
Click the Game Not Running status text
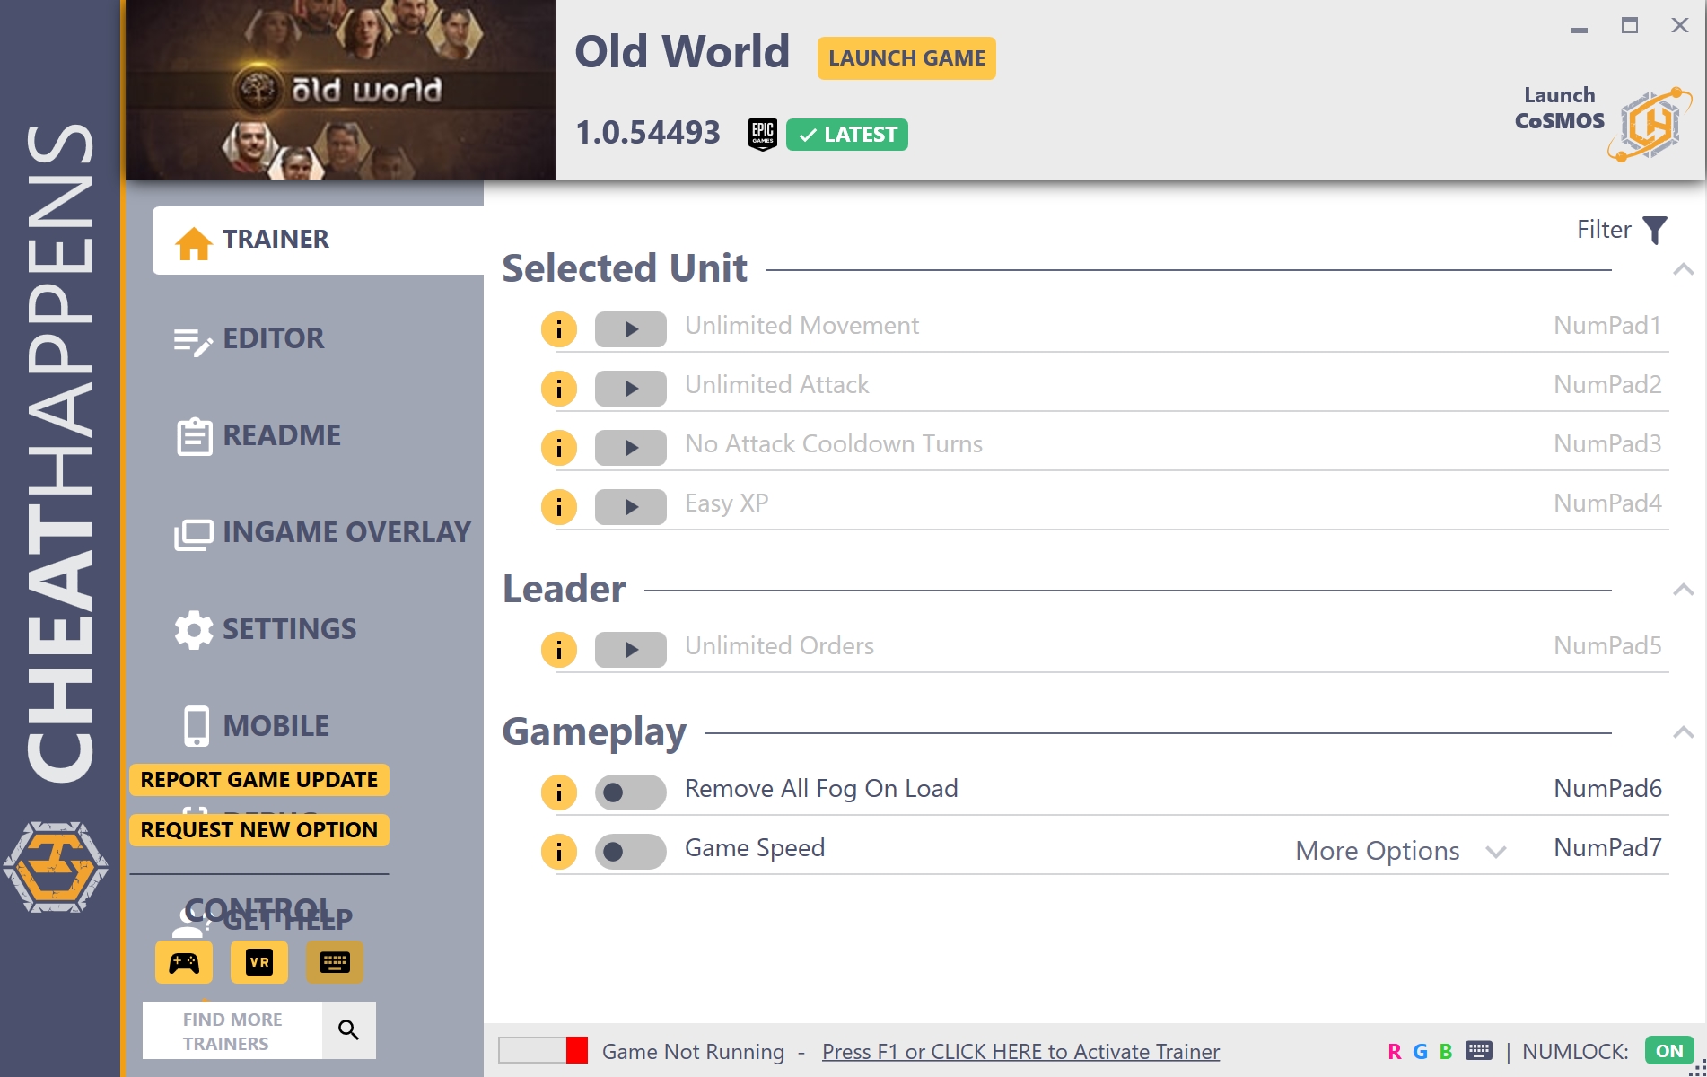point(693,1052)
